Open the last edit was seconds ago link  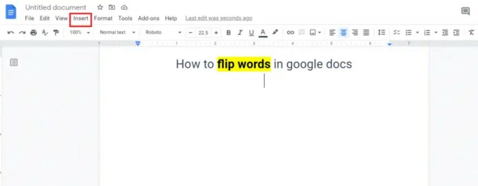[x=218, y=18]
